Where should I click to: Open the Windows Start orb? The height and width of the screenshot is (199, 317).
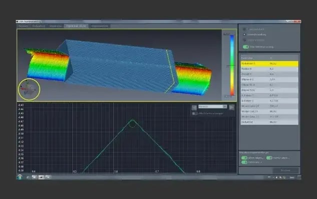coord(20,177)
